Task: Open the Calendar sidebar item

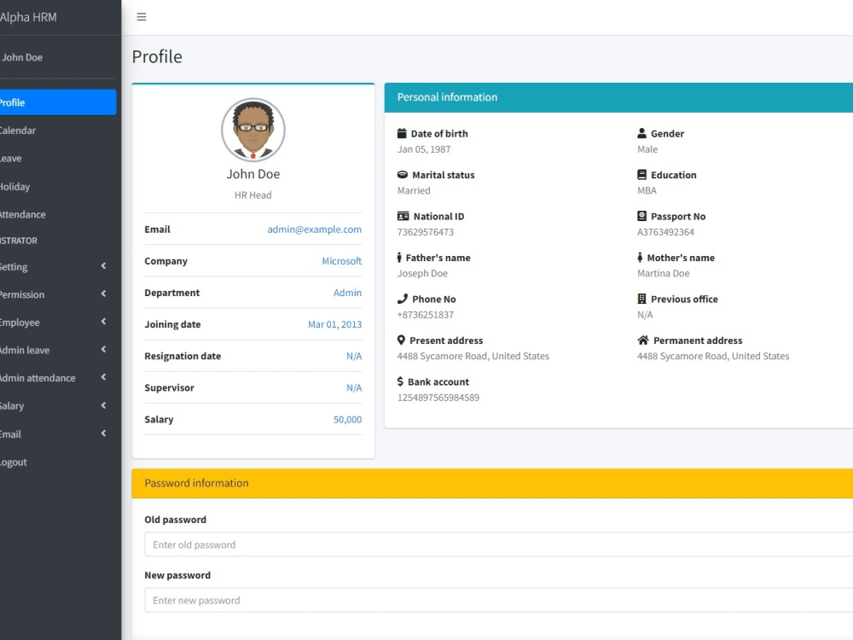Action: (57, 130)
